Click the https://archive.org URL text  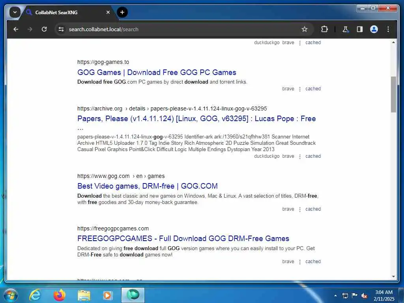click(x=100, y=109)
